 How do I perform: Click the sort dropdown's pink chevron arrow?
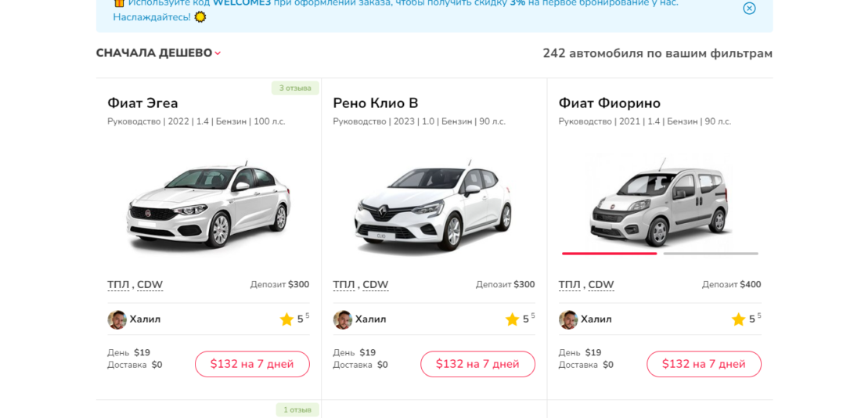click(x=218, y=53)
